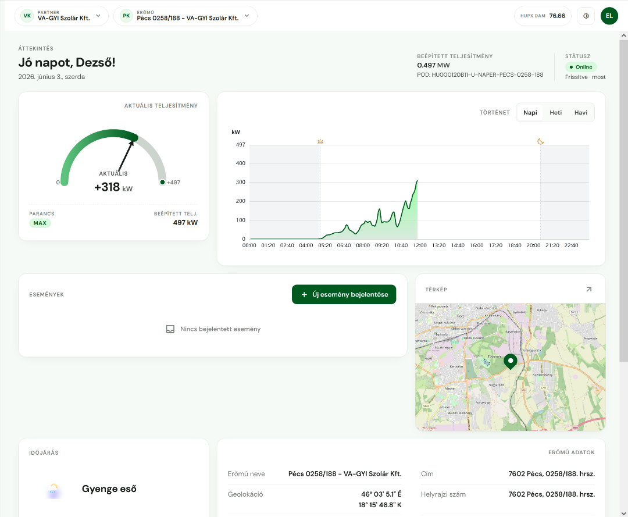The image size is (628, 517).
Task: Open the EL user avatar menu
Action: click(x=609, y=16)
